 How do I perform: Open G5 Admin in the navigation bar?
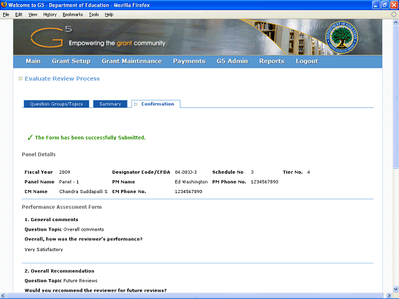coord(233,61)
